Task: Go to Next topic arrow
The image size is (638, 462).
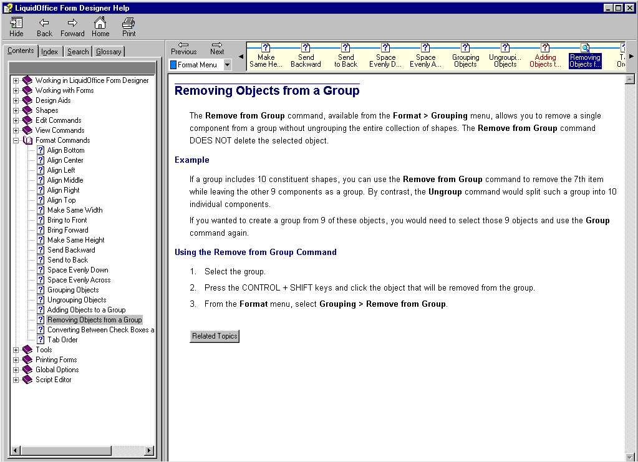Action: point(217,49)
